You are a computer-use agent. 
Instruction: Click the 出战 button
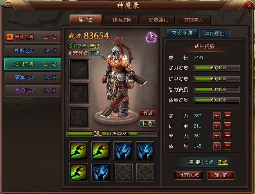(147, 113)
